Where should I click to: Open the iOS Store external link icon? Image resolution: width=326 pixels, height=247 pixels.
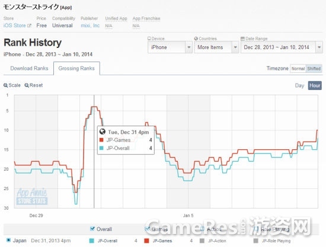click(x=29, y=25)
